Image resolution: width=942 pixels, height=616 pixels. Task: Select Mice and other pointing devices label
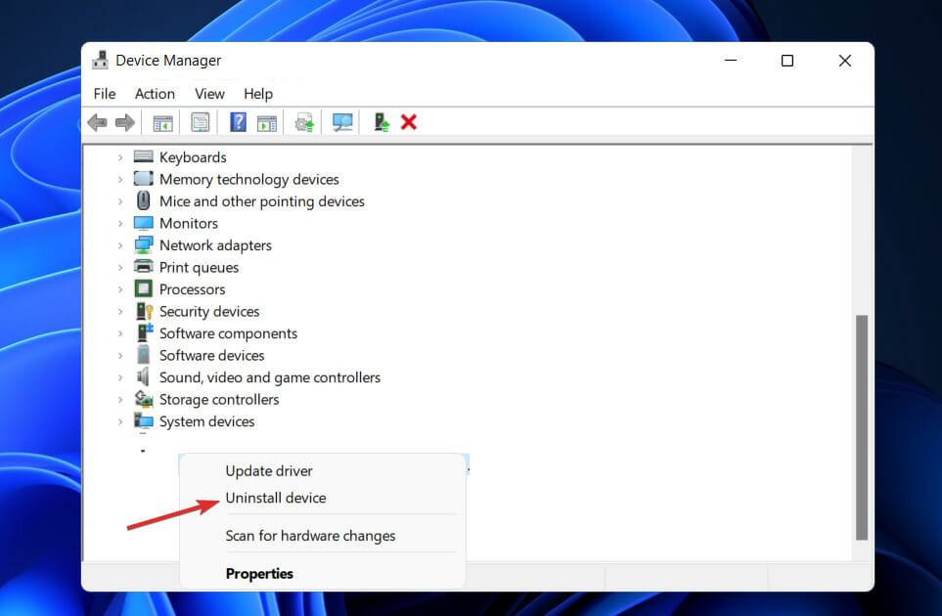point(262,201)
